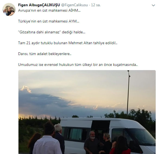Select the quoted 'Gözaltına dahi alınamaz' line
Screen dimensions: 157x154
tap(52, 32)
